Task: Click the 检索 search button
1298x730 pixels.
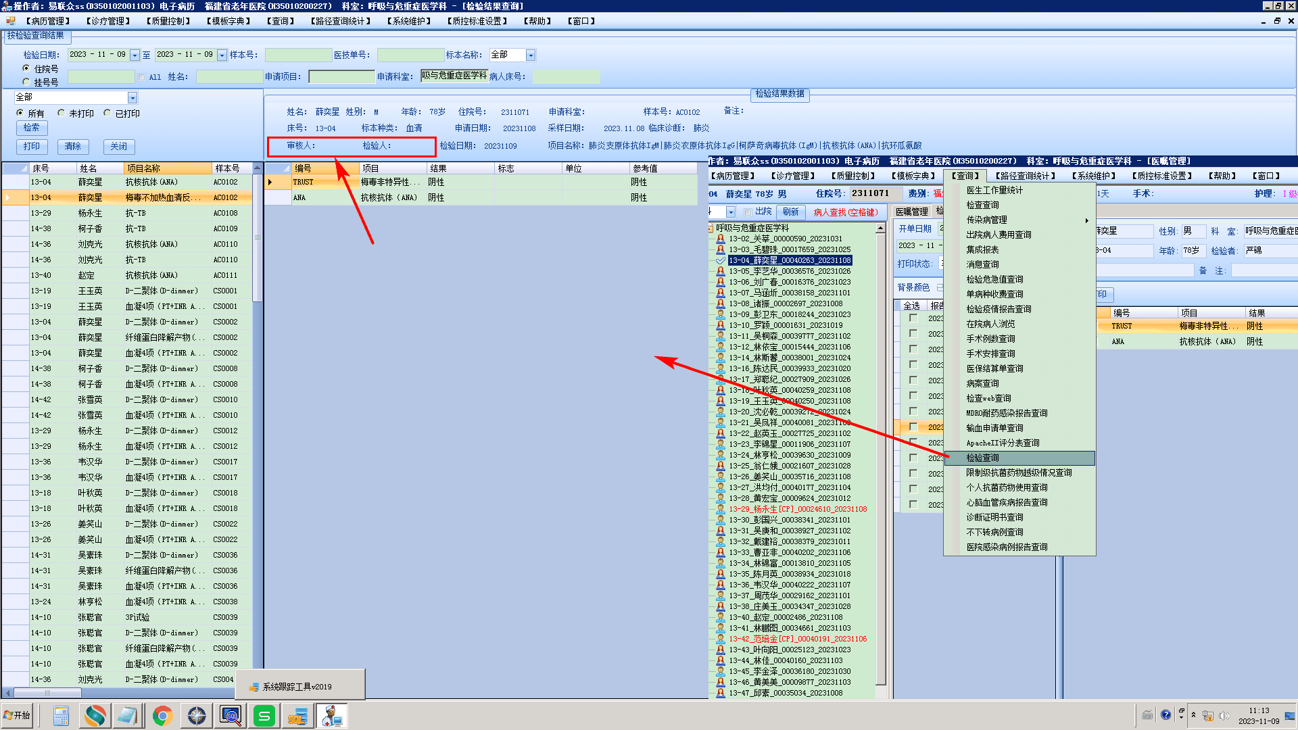Action: [31, 128]
